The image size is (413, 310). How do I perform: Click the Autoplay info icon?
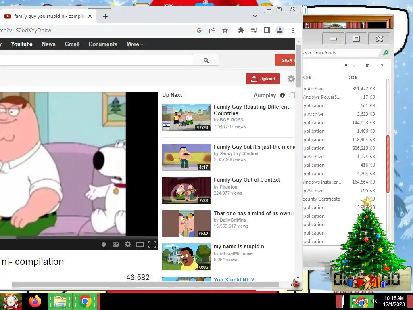(282, 95)
